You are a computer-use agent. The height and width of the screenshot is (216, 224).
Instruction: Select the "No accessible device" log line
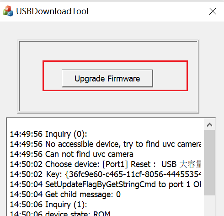click(105, 144)
